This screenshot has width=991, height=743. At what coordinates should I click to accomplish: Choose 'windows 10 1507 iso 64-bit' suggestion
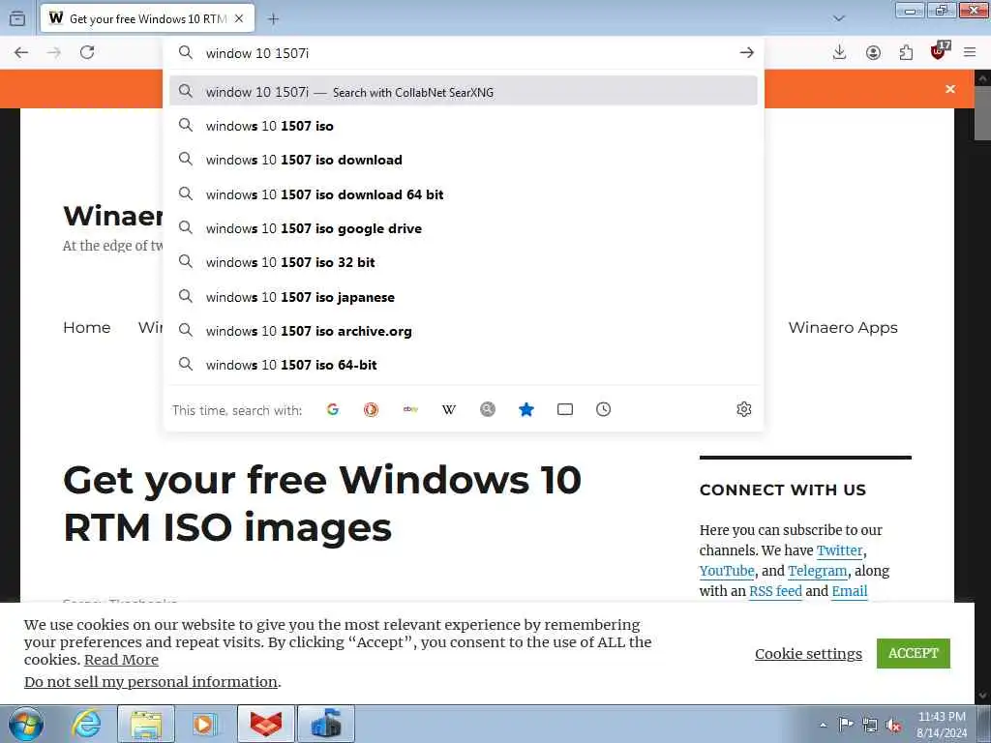click(x=464, y=365)
